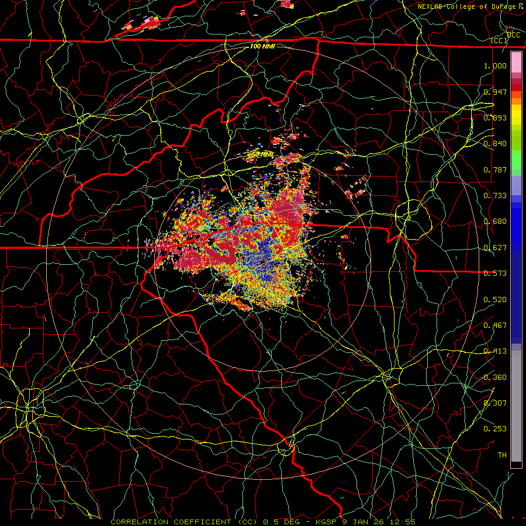Click the Correlation Coefficient caption at bottom
Screen dimensions: 526x526
tap(263, 522)
